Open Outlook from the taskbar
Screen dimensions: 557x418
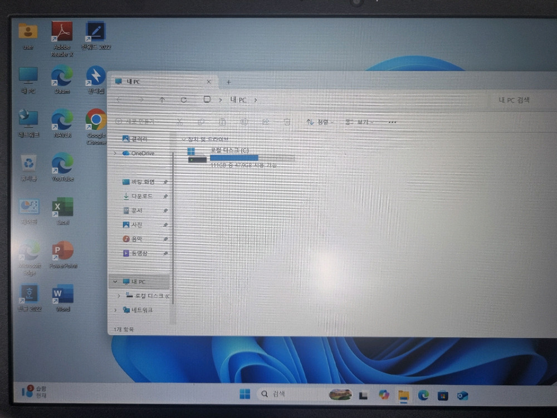pyautogui.click(x=462, y=395)
